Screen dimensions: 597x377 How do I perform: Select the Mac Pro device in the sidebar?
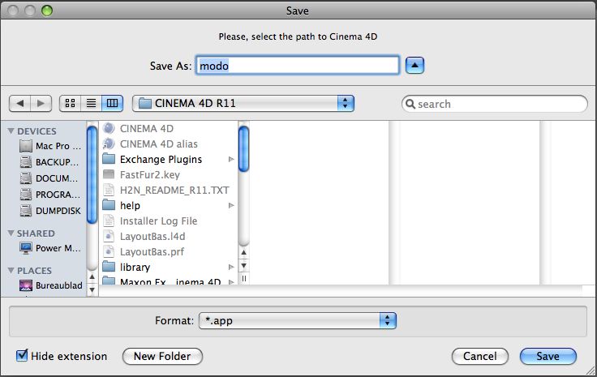click(x=49, y=146)
